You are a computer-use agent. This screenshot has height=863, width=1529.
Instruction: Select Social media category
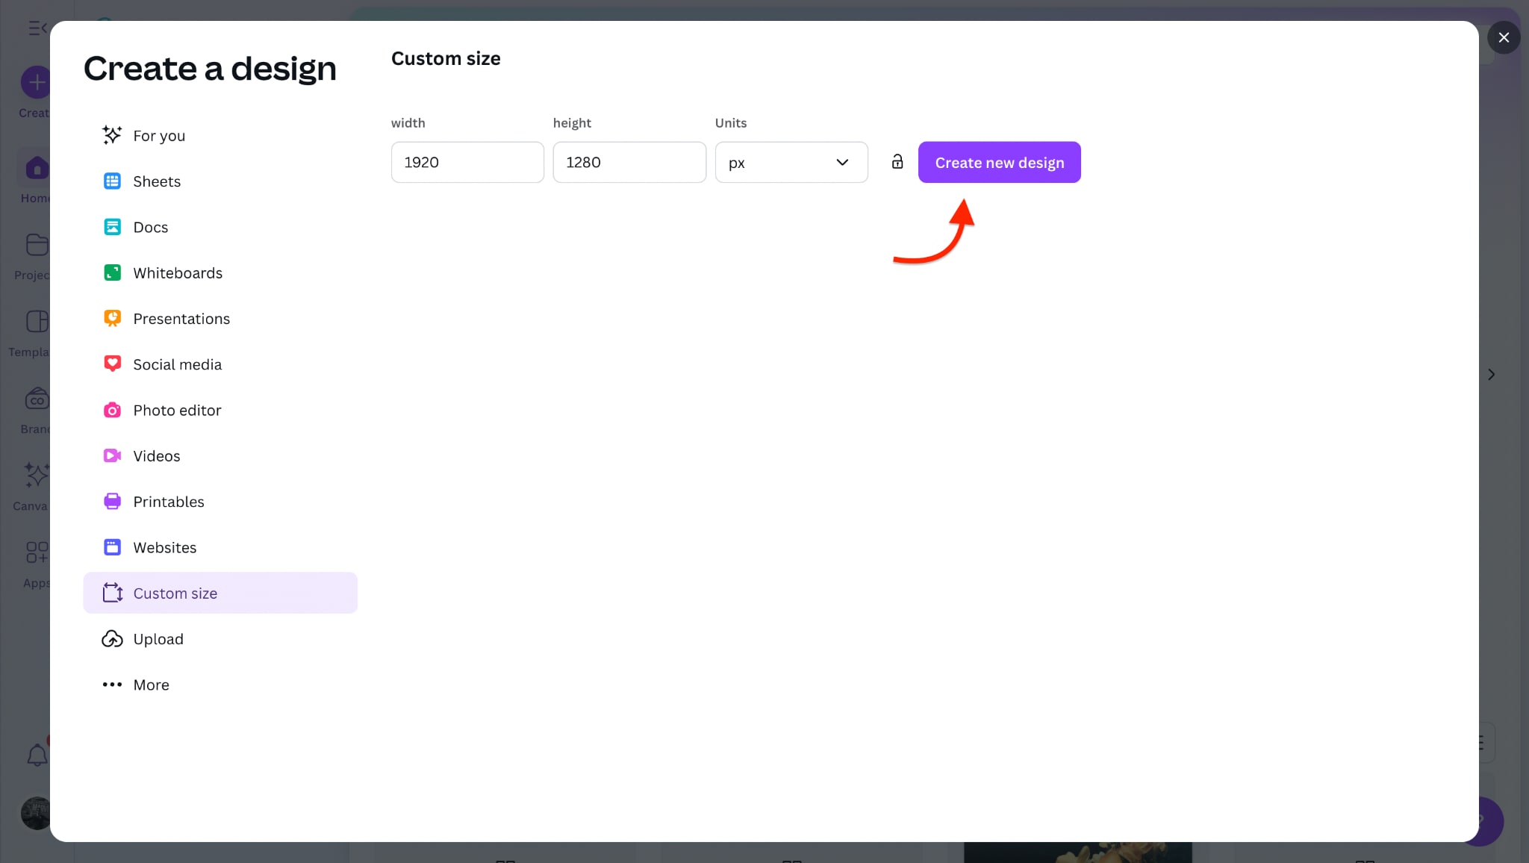click(220, 364)
